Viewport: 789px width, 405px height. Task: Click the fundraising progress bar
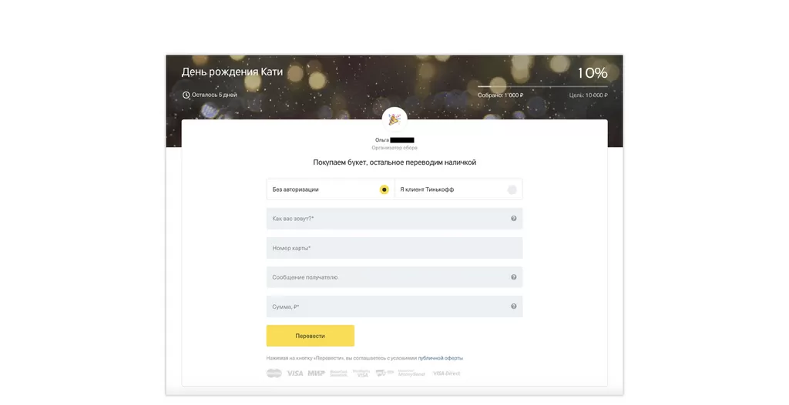coord(542,86)
